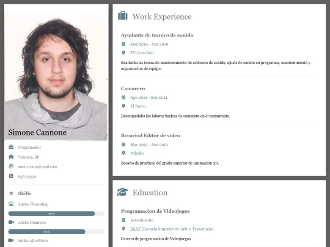Click the graduation cap icon beside Education
Image resolution: width=330 pixels, height=247 pixels.
click(122, 192)
